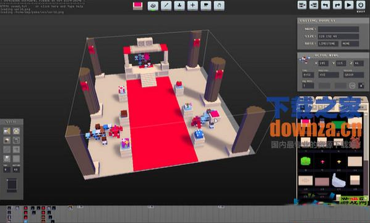Activate the flag marker tool
Screen dimensions: 370x223
pyautogui.click(x=206, y=6)
